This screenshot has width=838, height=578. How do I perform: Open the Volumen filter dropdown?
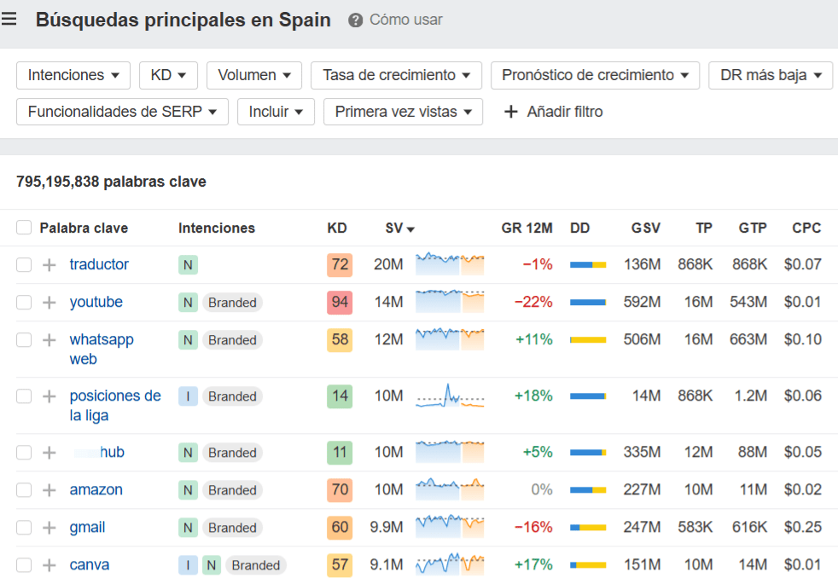click(x=253, y=75)
